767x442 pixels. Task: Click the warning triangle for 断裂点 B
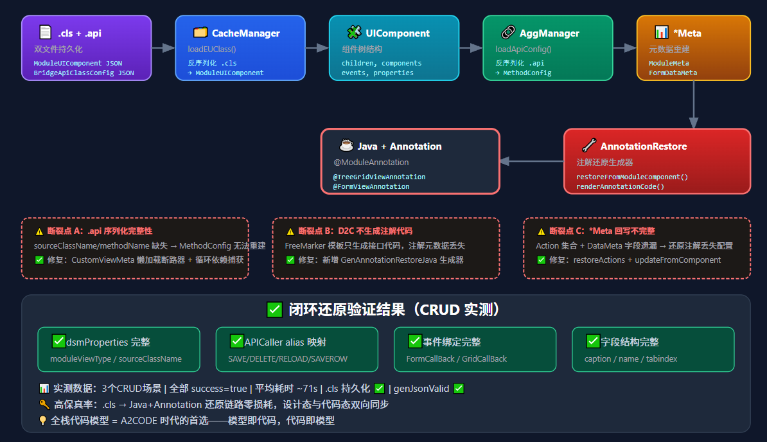[x=290, y=231]
